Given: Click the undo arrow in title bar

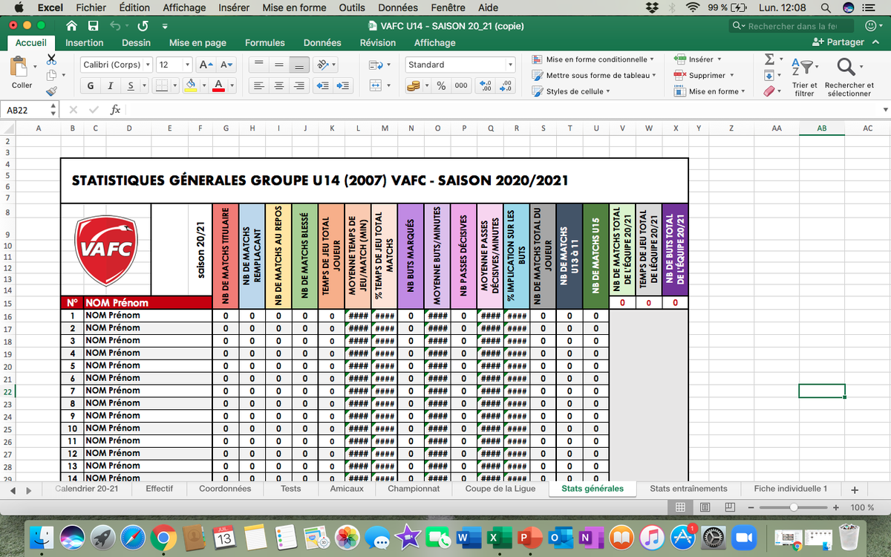Looking at the screenshot, I should (114, 26).
